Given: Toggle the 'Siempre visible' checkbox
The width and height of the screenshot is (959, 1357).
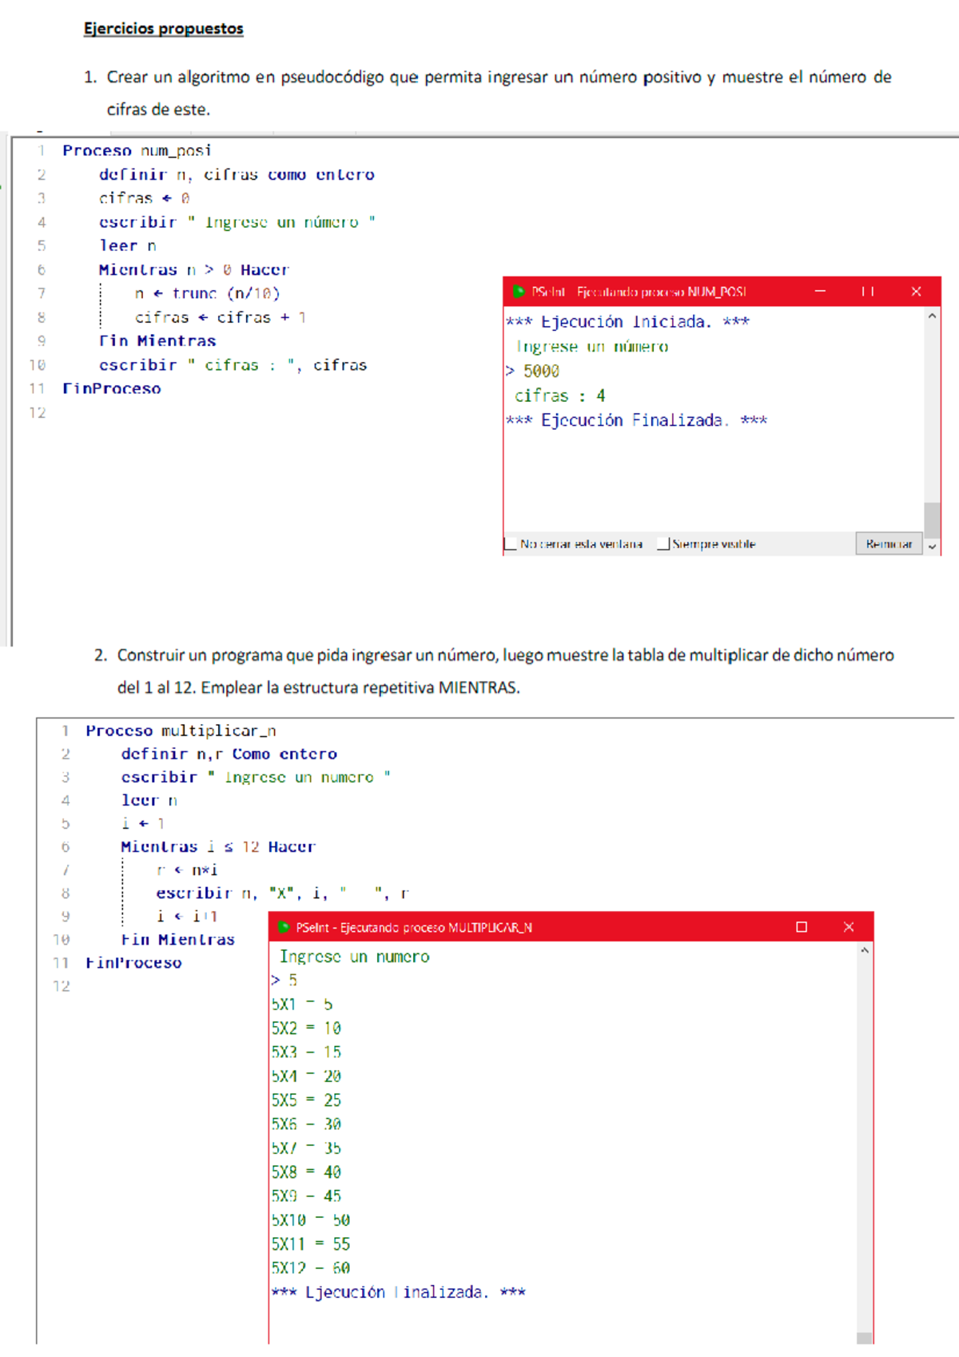Looking at the screenshot, I should (663, 544).
